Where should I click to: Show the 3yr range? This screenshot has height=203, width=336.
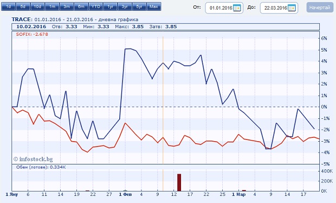pos(125,7)
